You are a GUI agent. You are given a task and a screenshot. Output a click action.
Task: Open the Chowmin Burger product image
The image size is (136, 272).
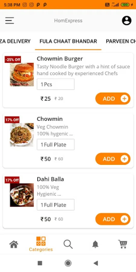click(x=22, y=74)
